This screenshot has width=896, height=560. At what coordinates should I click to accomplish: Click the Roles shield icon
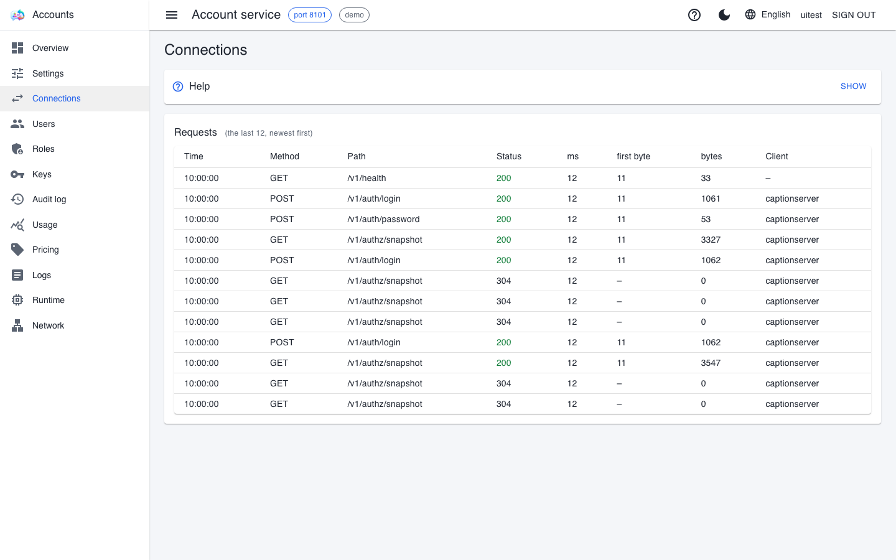(17, 149)
